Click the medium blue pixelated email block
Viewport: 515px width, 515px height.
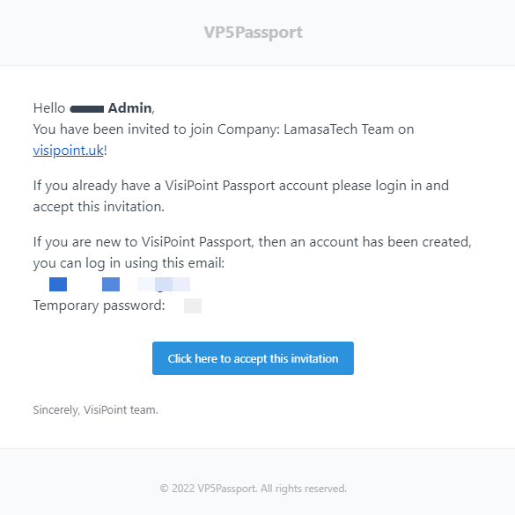coord(111,284)
